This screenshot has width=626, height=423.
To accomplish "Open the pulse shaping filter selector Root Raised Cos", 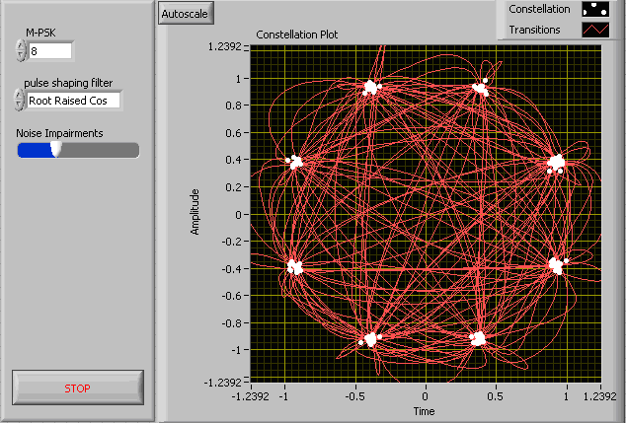I will 73,101.
